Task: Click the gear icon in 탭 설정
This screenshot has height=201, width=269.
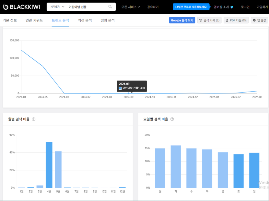Action: (254, 20)
